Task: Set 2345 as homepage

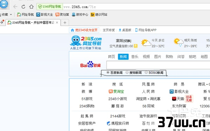Action: pyautogui.click(x=84, y=30)
